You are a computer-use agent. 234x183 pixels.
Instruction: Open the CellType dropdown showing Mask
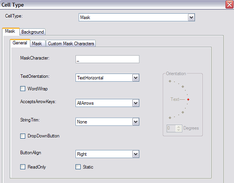click(137, 18)
